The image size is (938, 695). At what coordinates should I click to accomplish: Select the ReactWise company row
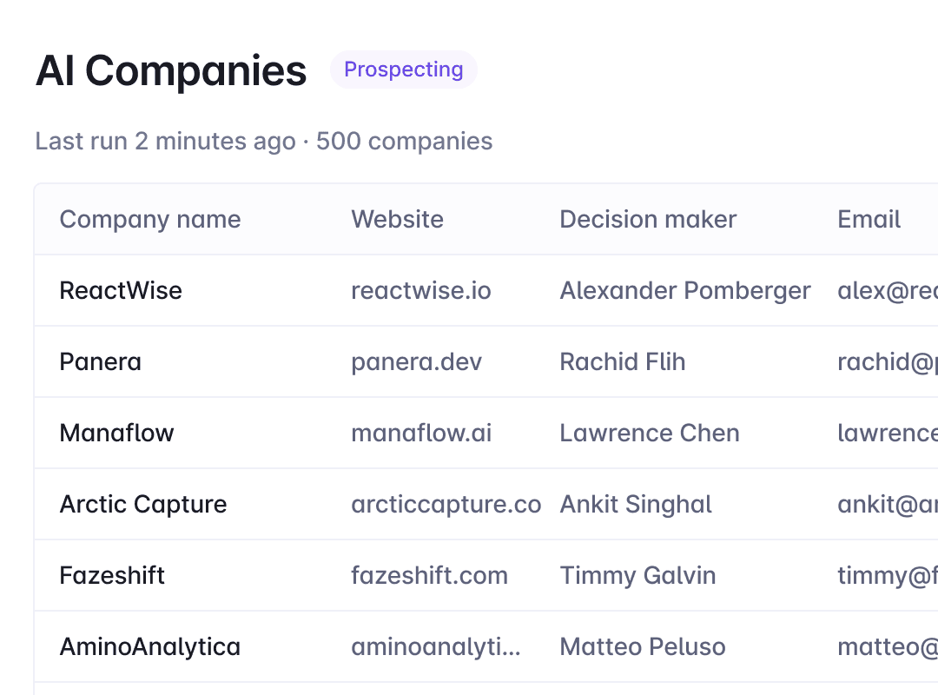point(121,290)
